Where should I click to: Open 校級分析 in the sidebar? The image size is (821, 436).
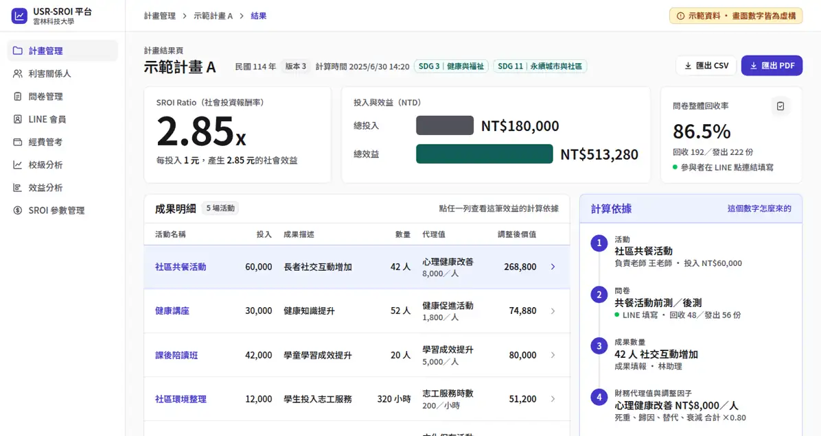click(62, 165)
